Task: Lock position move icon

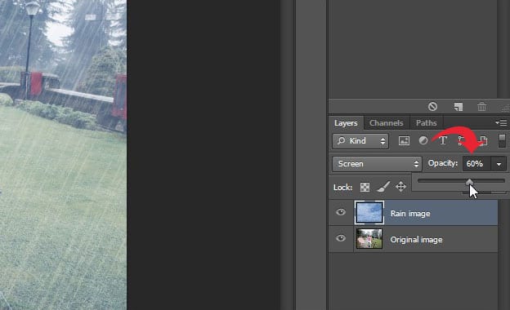Action: tap(400, 187)
